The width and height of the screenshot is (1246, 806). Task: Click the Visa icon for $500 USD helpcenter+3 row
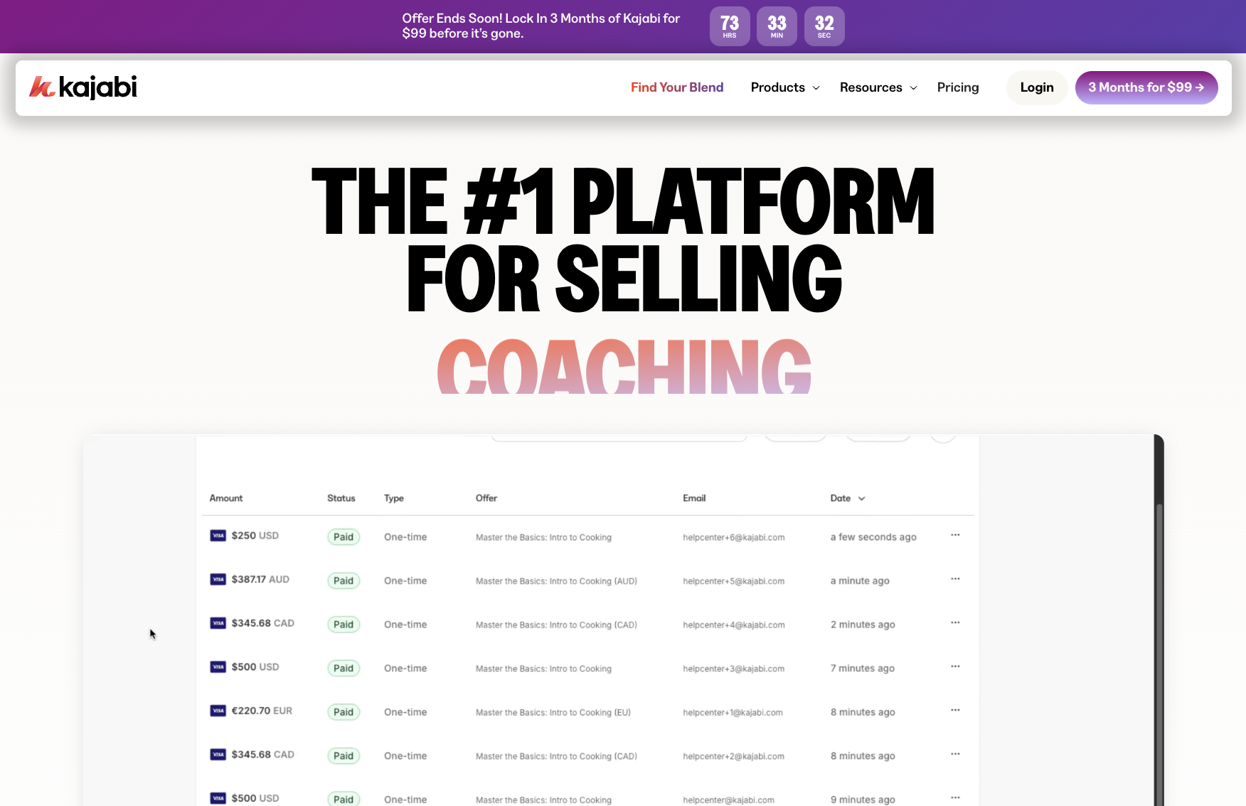point(218,667)
